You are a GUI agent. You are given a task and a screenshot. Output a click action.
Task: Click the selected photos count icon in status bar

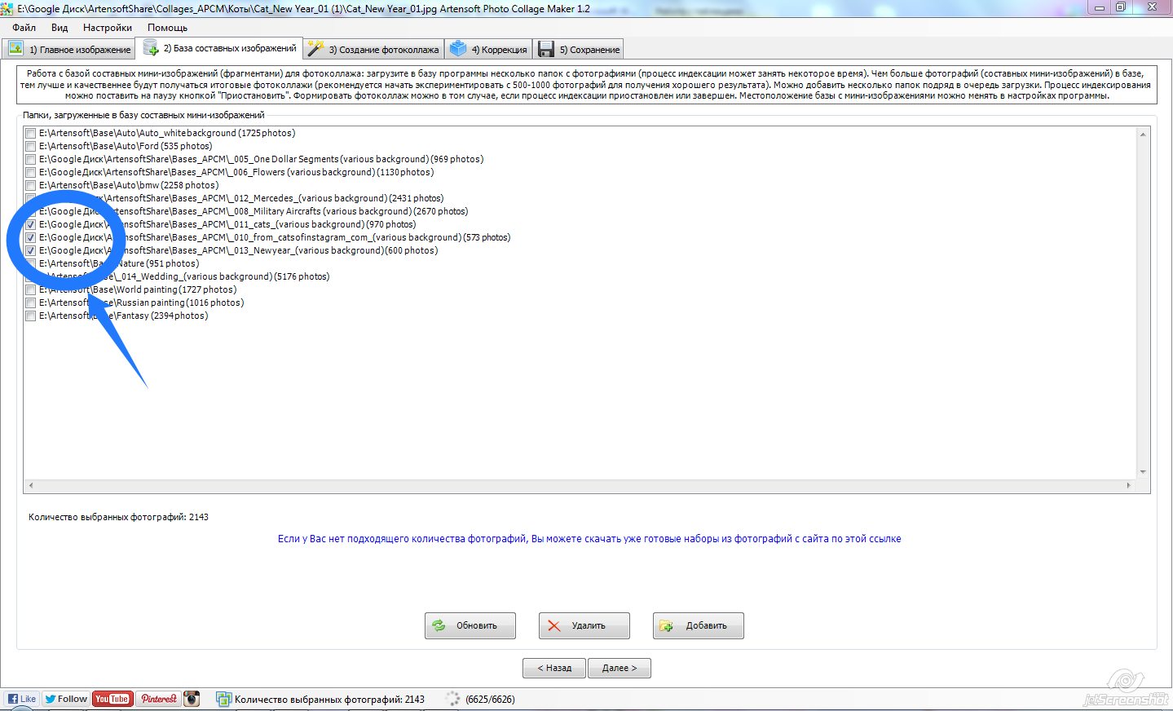point(223,699)
